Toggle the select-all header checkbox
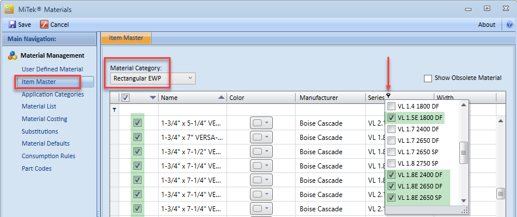This screenshot has height=217, width=517. point(126,98)
